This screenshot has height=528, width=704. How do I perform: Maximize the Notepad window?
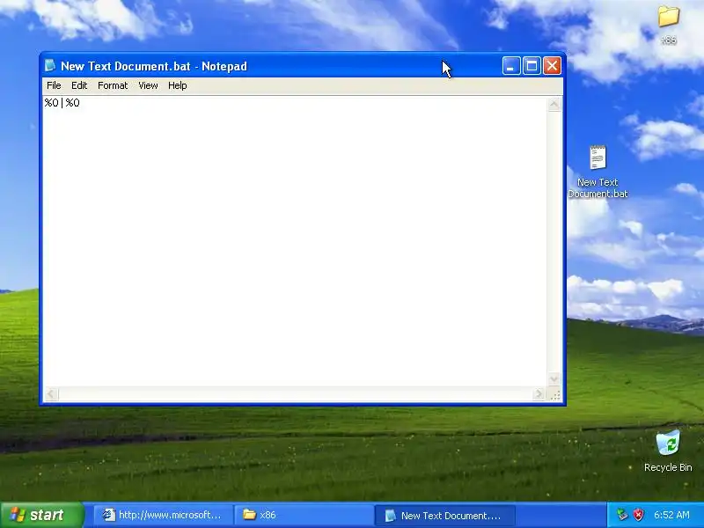click(x=532, y=66)
